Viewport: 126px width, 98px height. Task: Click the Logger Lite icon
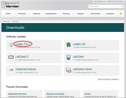[69, 45]
